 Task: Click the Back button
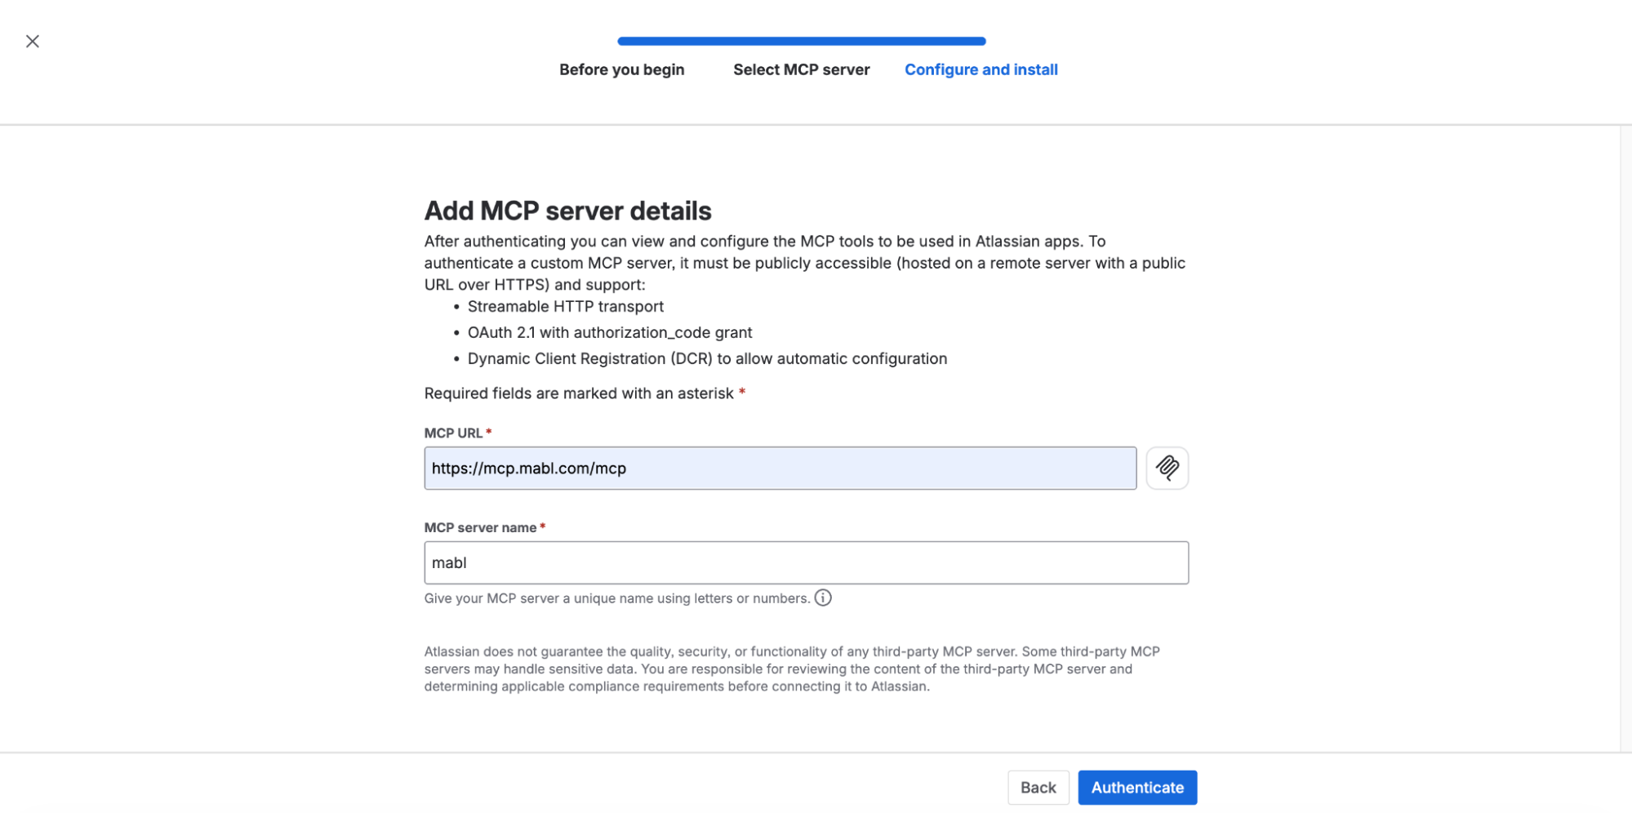point(1038,787)
